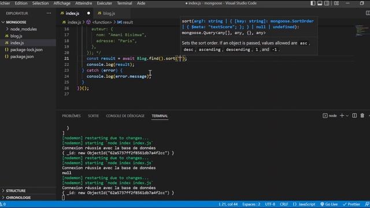This screenshot has height=208, width=370.
Task: Click line number 24 in gutter
Action: point(66,76)
